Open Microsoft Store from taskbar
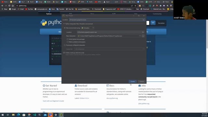The image size is (208, 117). [x=24, y=115]
